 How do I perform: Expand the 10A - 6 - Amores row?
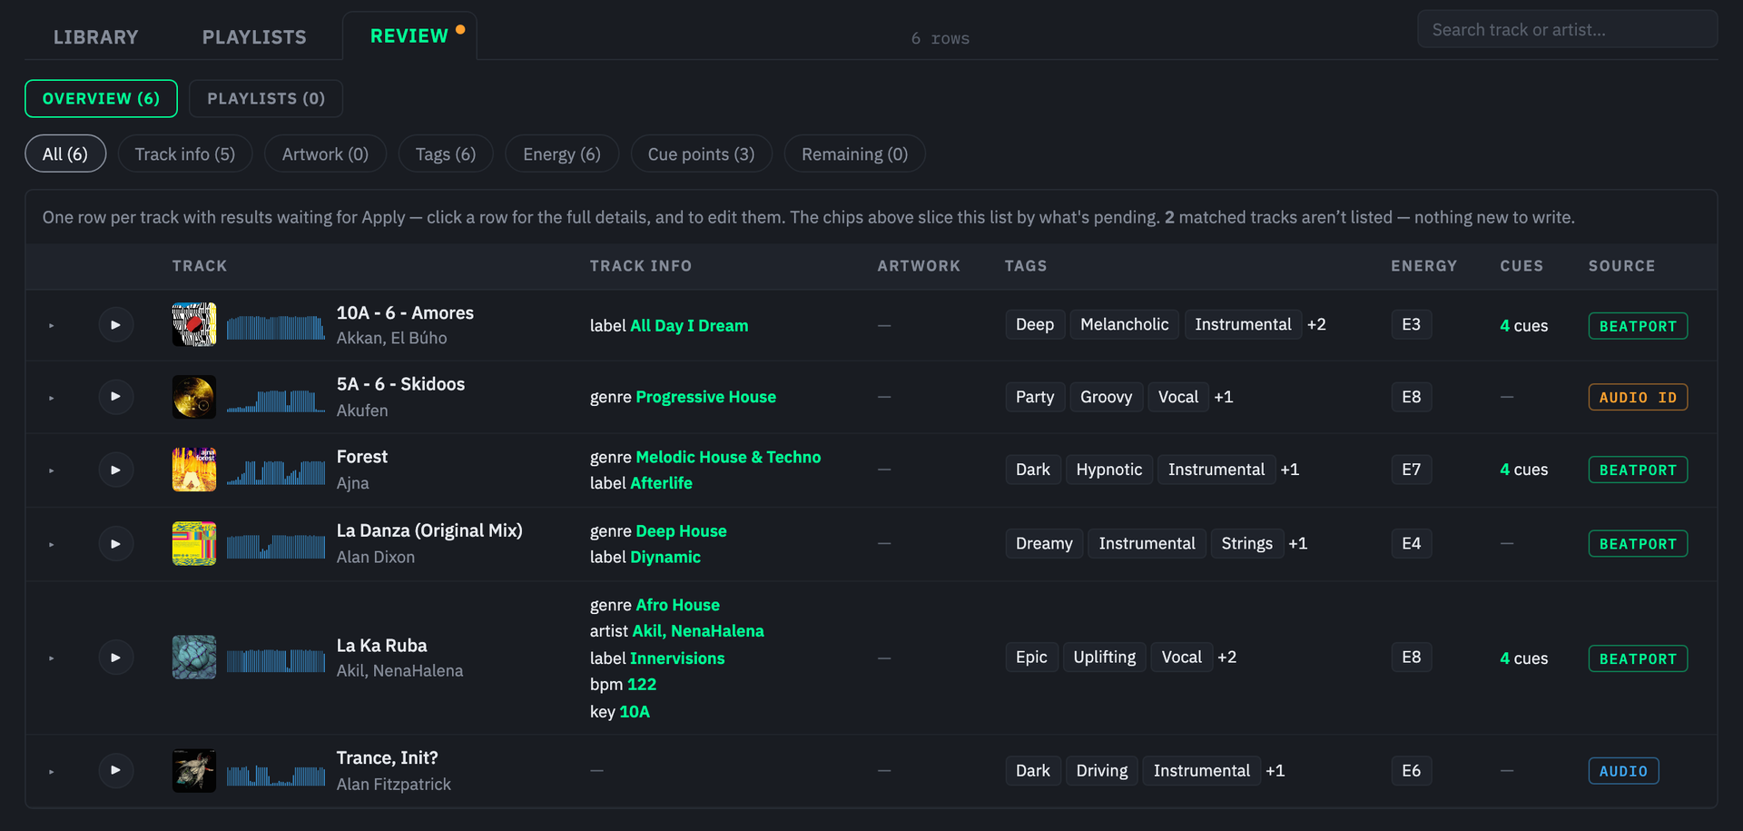[x=52, y=325]
